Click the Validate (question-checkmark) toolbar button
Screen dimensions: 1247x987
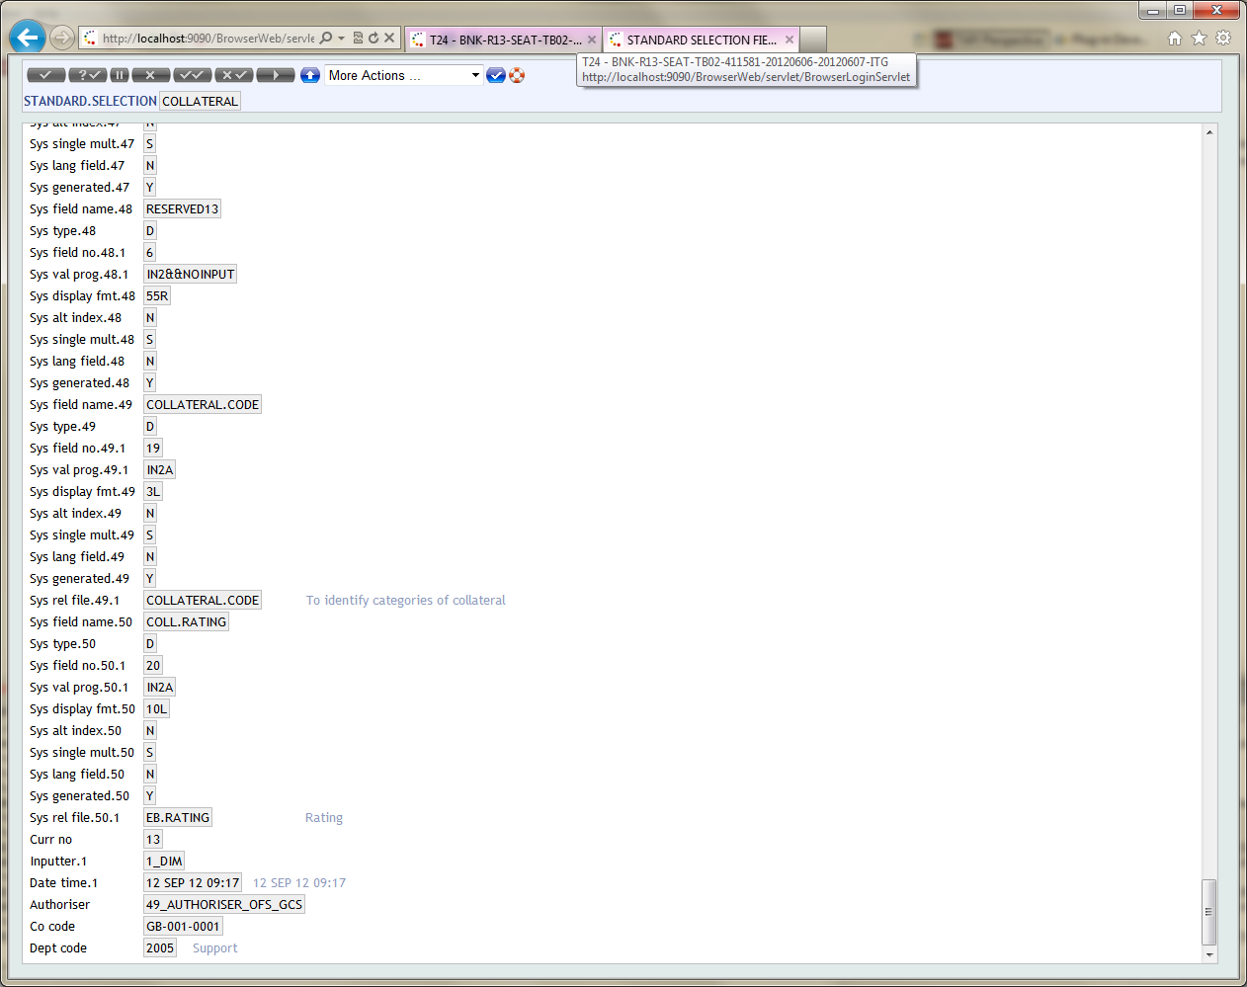coord(88,75)
